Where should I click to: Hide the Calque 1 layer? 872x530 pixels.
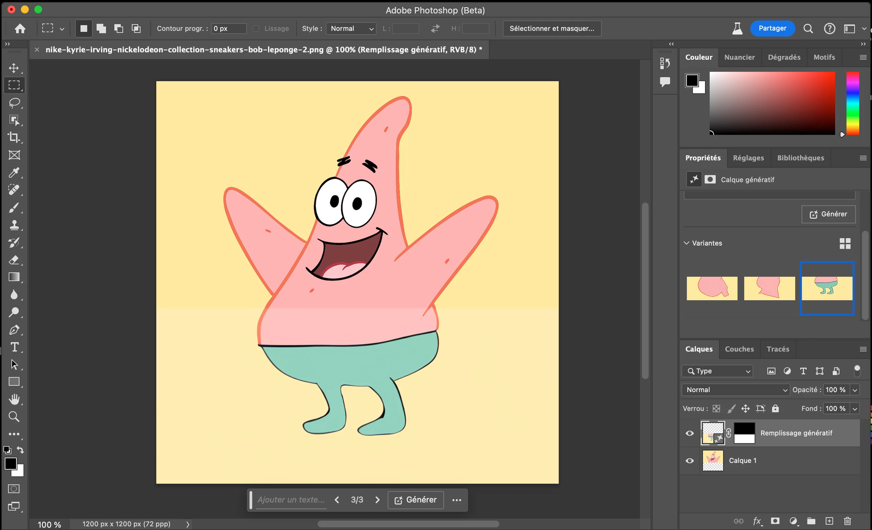click(x=690, y=461)
